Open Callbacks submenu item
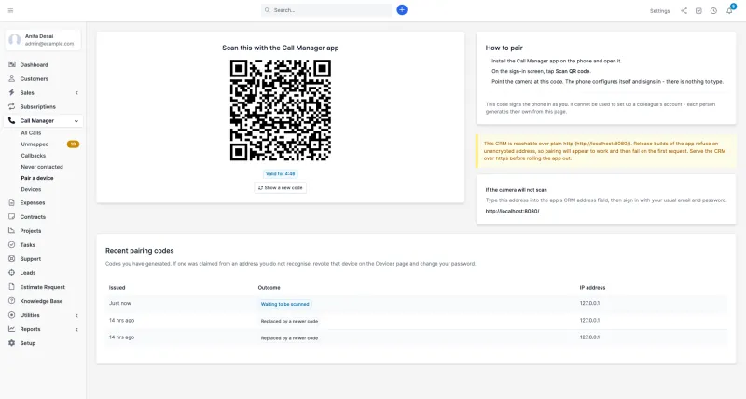 (x=34, y=156)
